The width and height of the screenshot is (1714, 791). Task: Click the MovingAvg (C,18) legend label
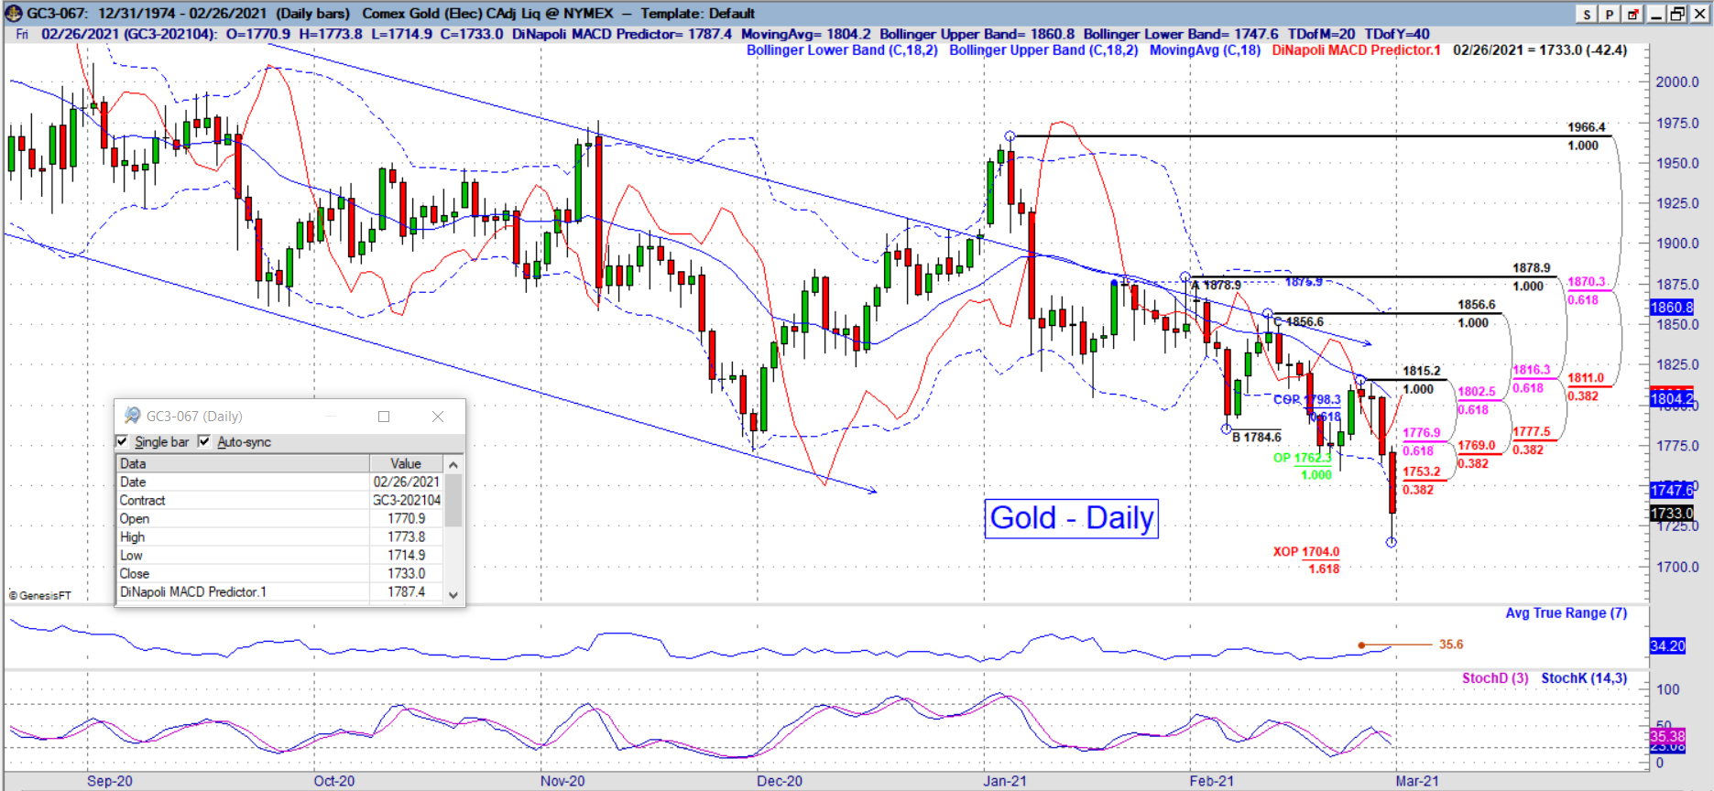tap(1205, 50)
